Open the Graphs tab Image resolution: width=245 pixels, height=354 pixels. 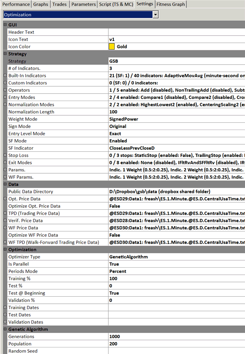41,4
